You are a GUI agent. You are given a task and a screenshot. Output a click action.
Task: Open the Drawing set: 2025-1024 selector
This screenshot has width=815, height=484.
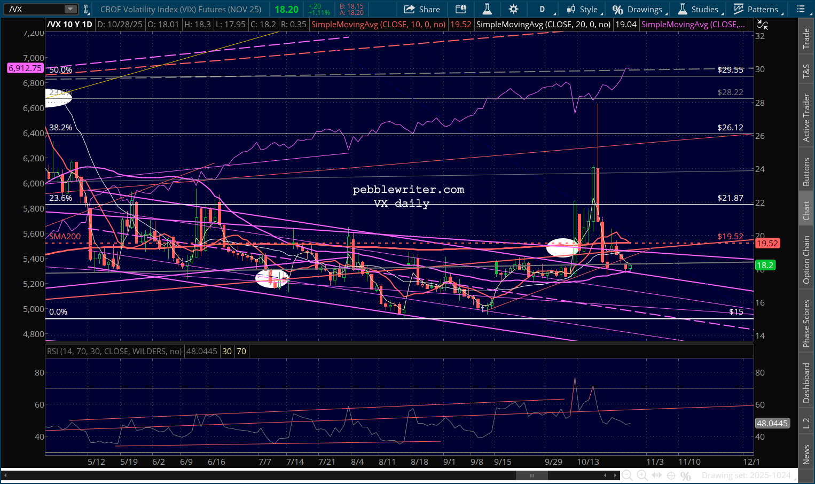[746, 475]
